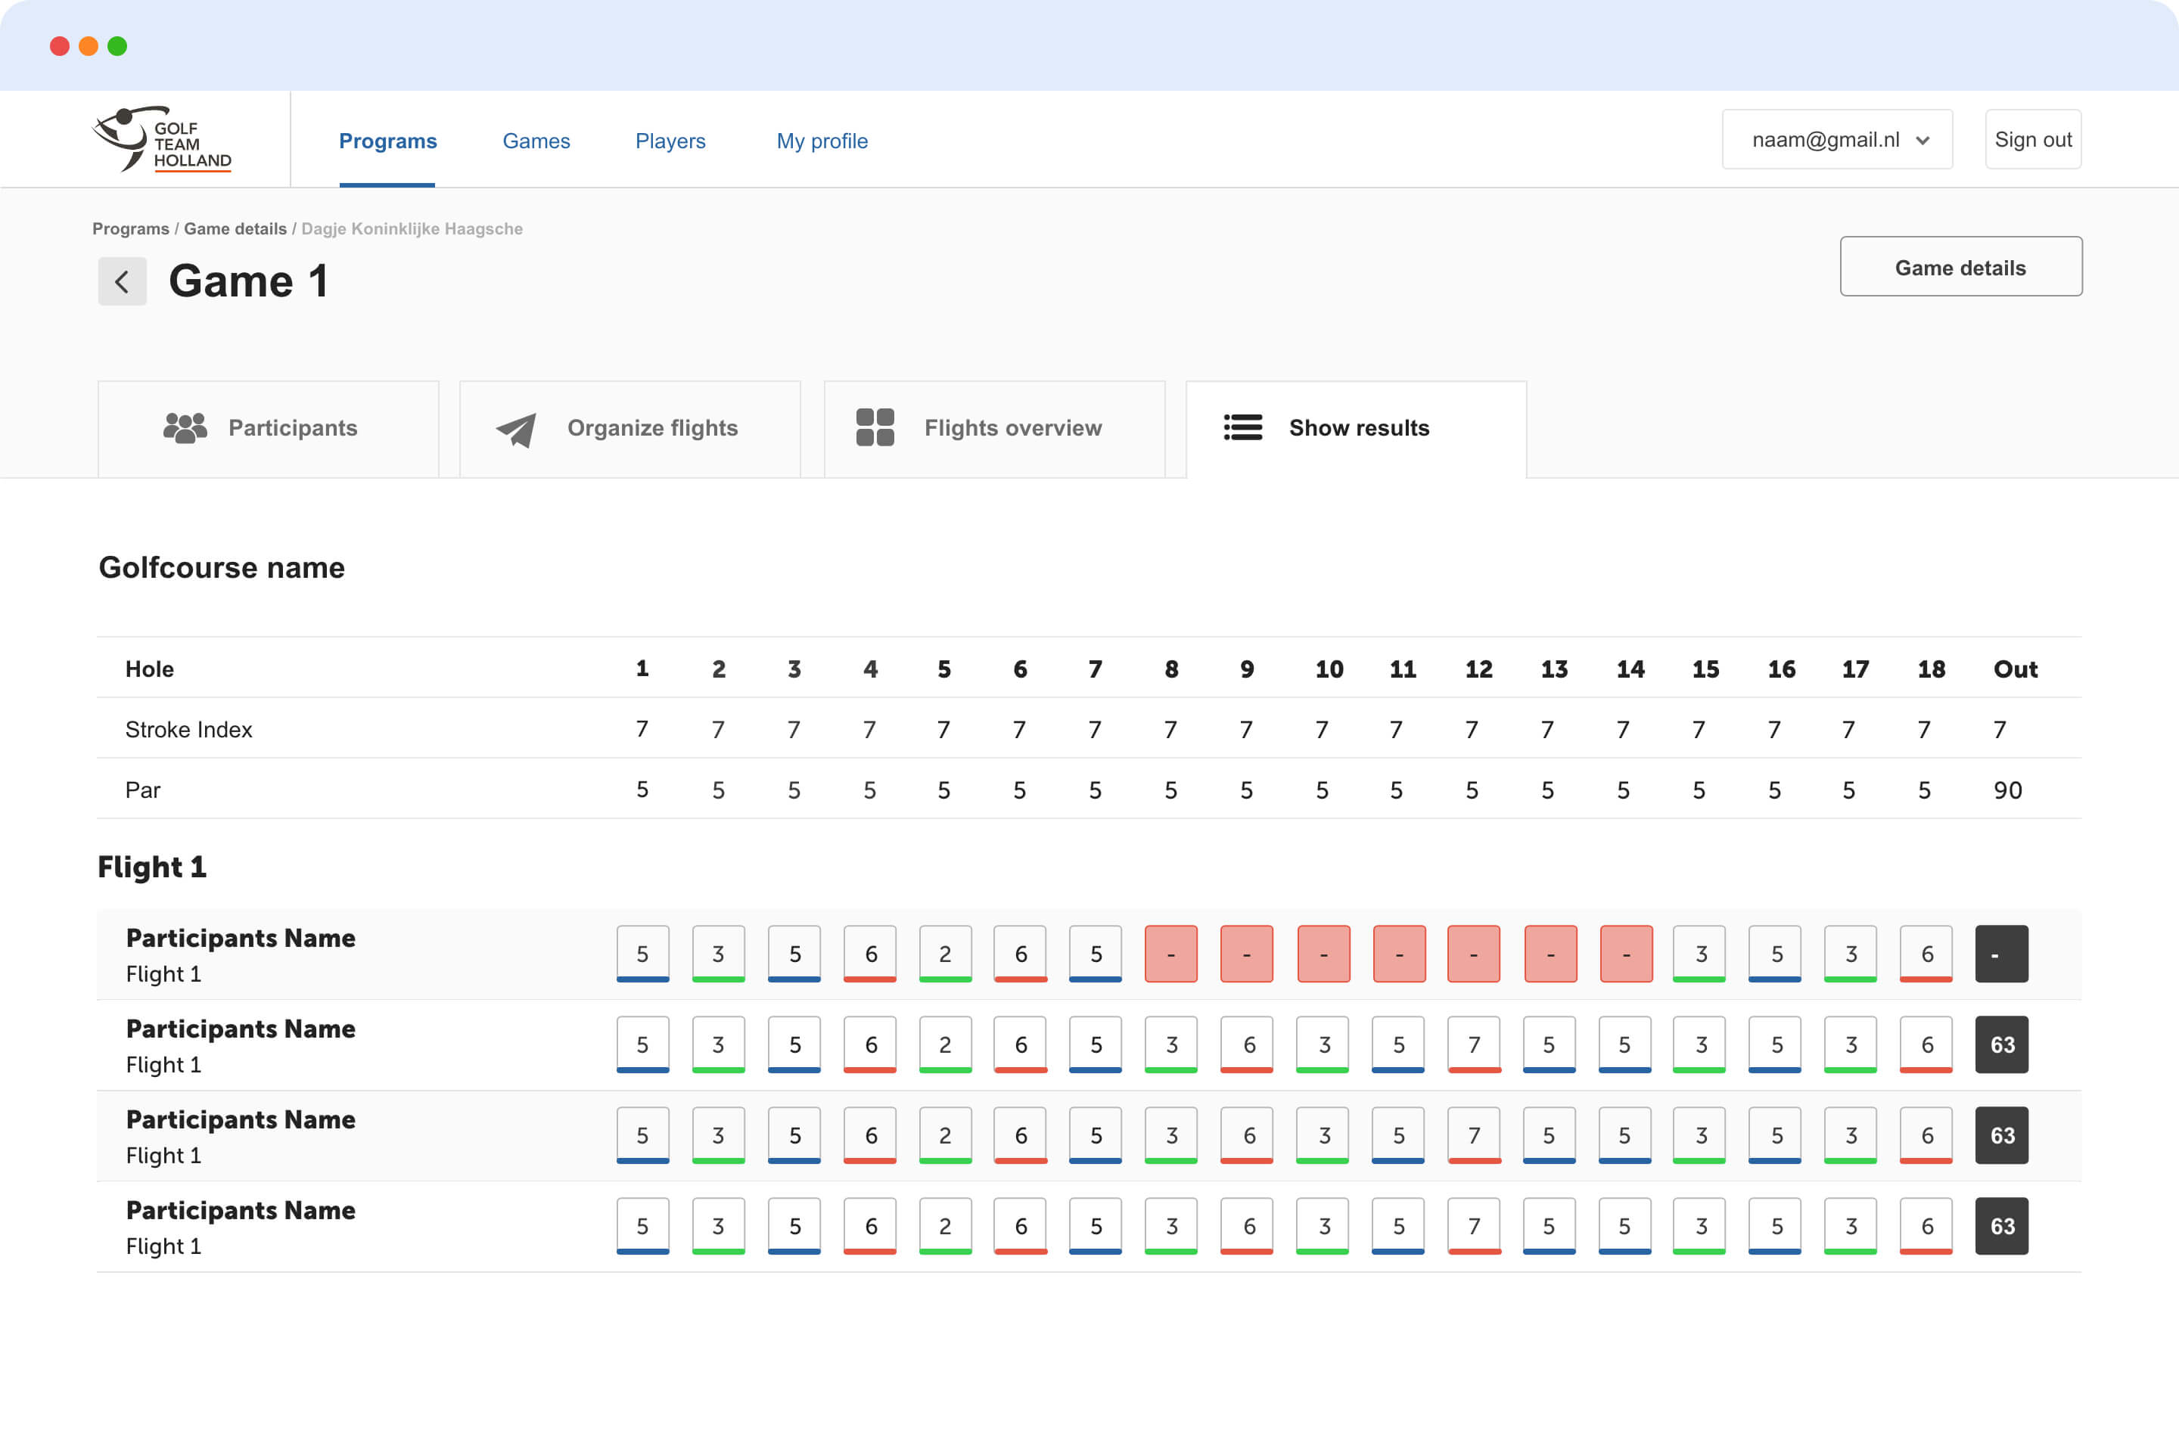This screenshot has width=2179, height=1440.
Task: Click the list icon for Show results
Action: pos(1243,428)
